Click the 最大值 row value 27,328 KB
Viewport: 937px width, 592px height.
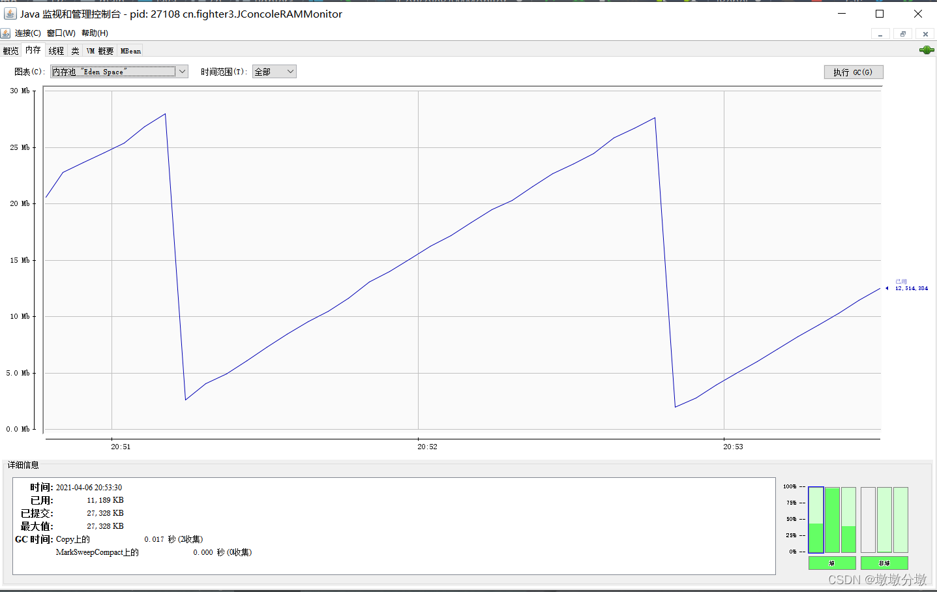105,526
